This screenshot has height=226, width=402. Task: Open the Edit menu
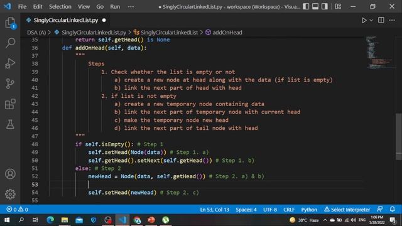(38, 7)
